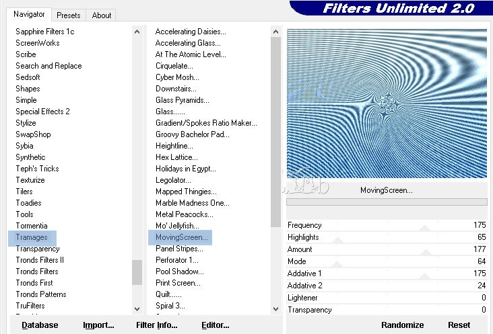
Task: Click the Database button
Action: 40,325
